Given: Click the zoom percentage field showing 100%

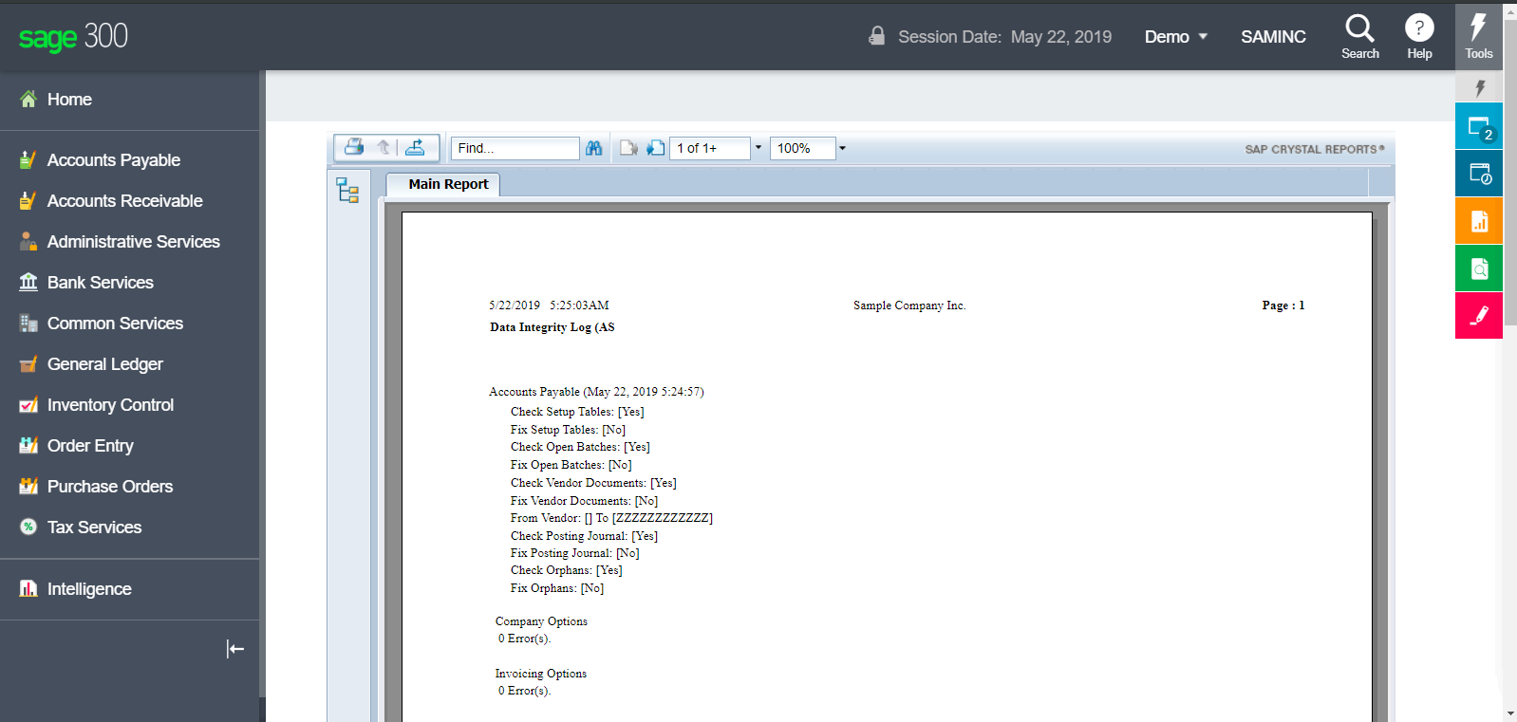Looking at the screenshot, I should [x=802, y=148].
